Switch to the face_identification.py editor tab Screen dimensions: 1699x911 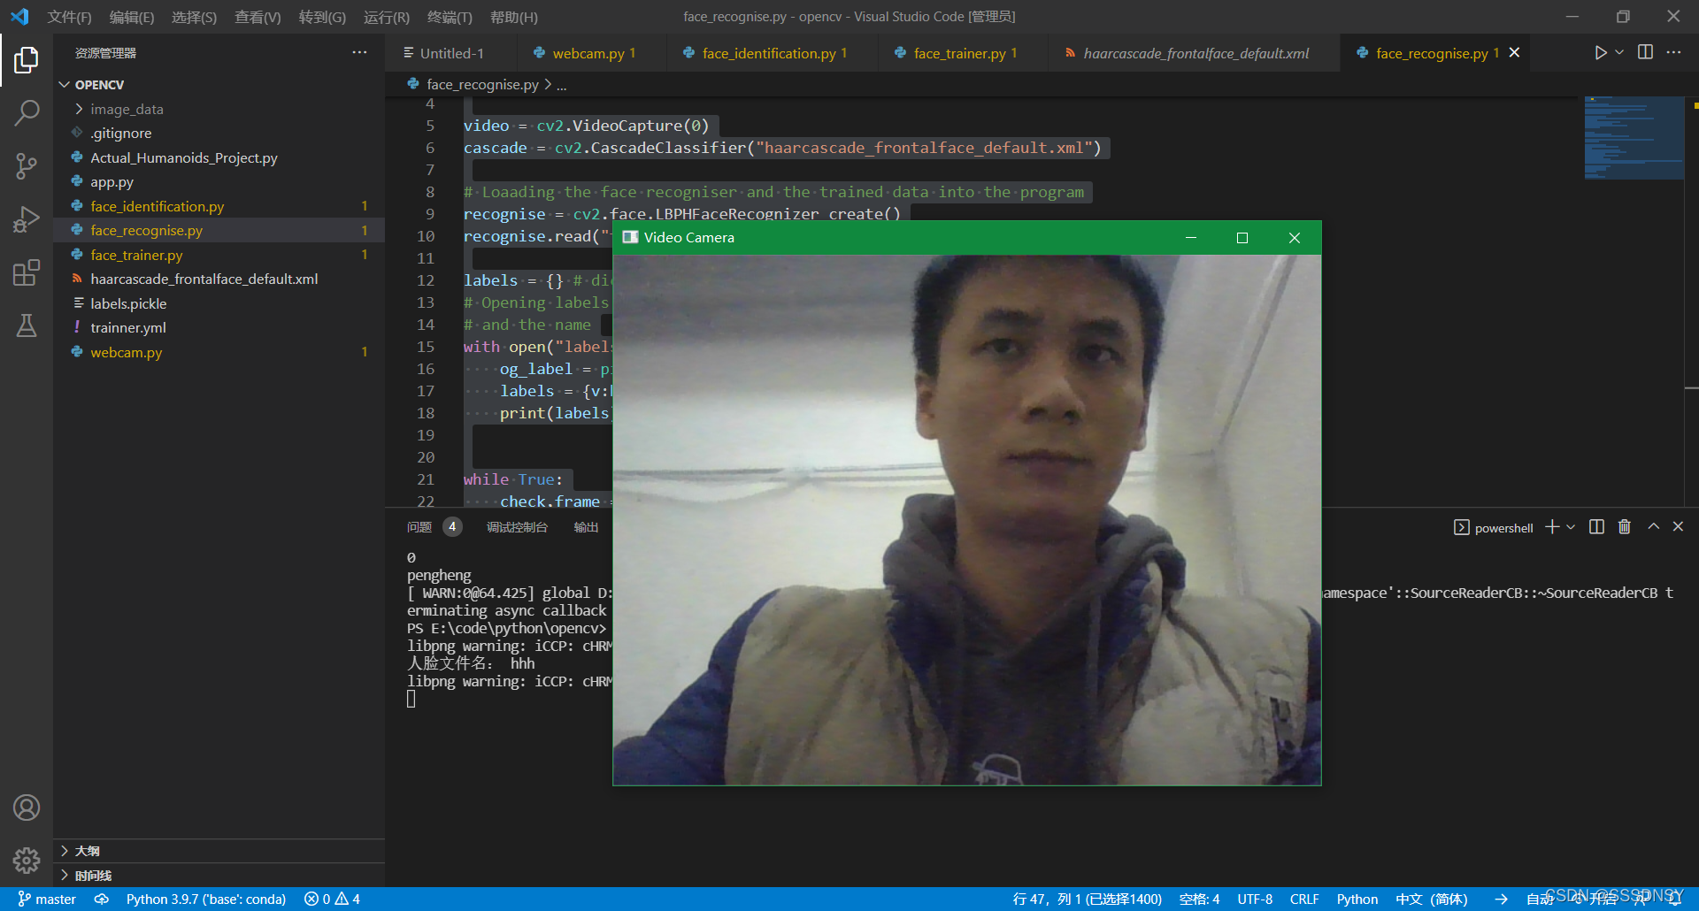tap(773, 53)
